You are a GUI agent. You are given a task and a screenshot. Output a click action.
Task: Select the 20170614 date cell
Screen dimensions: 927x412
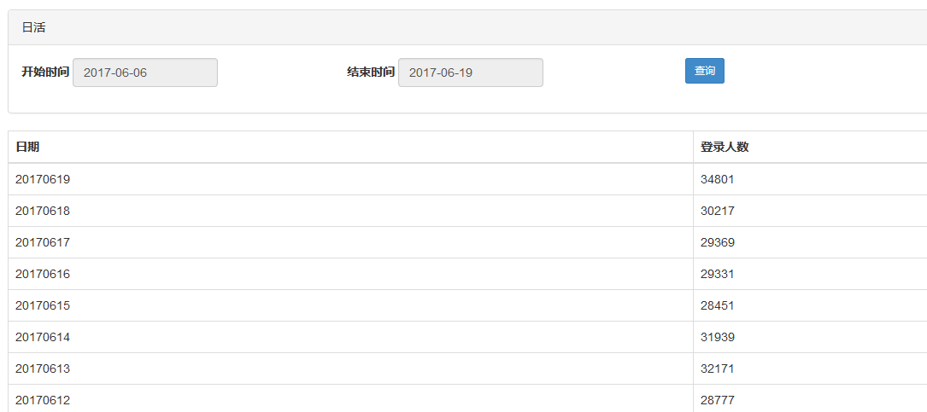43,337
